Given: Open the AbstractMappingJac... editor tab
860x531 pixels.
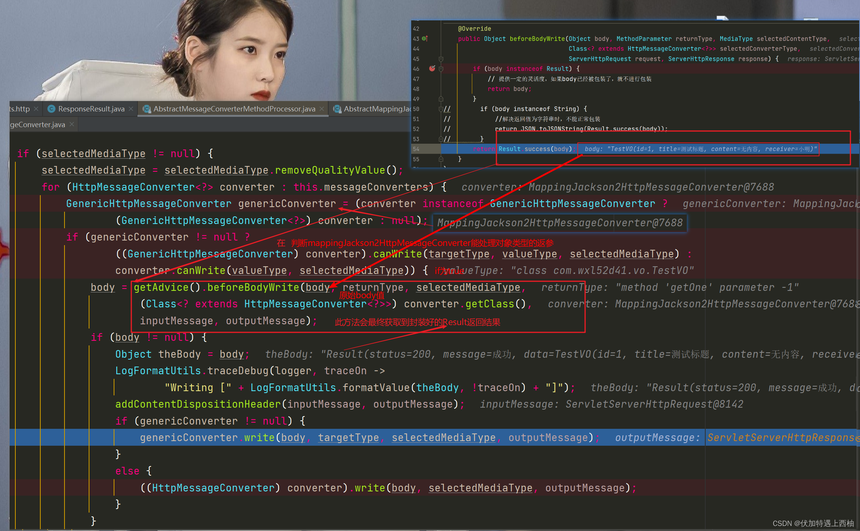Looking at the screenshot, I should (x=376, y=109).
